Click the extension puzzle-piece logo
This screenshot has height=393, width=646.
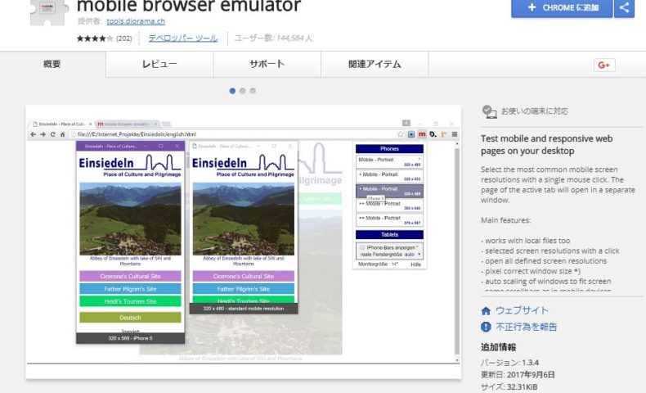click(x=48, y=12)
